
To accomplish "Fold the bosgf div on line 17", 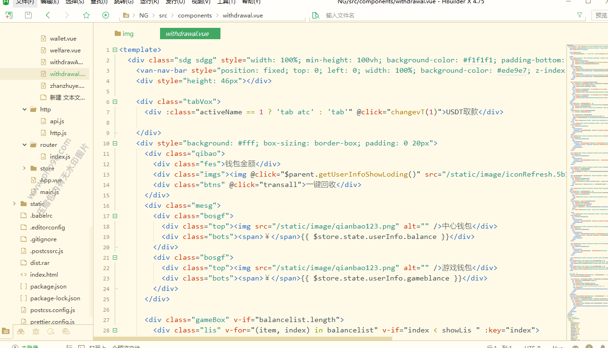I will [115, 216].
